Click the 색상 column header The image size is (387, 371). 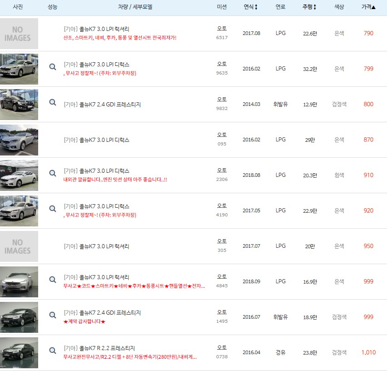coord(339,7)
